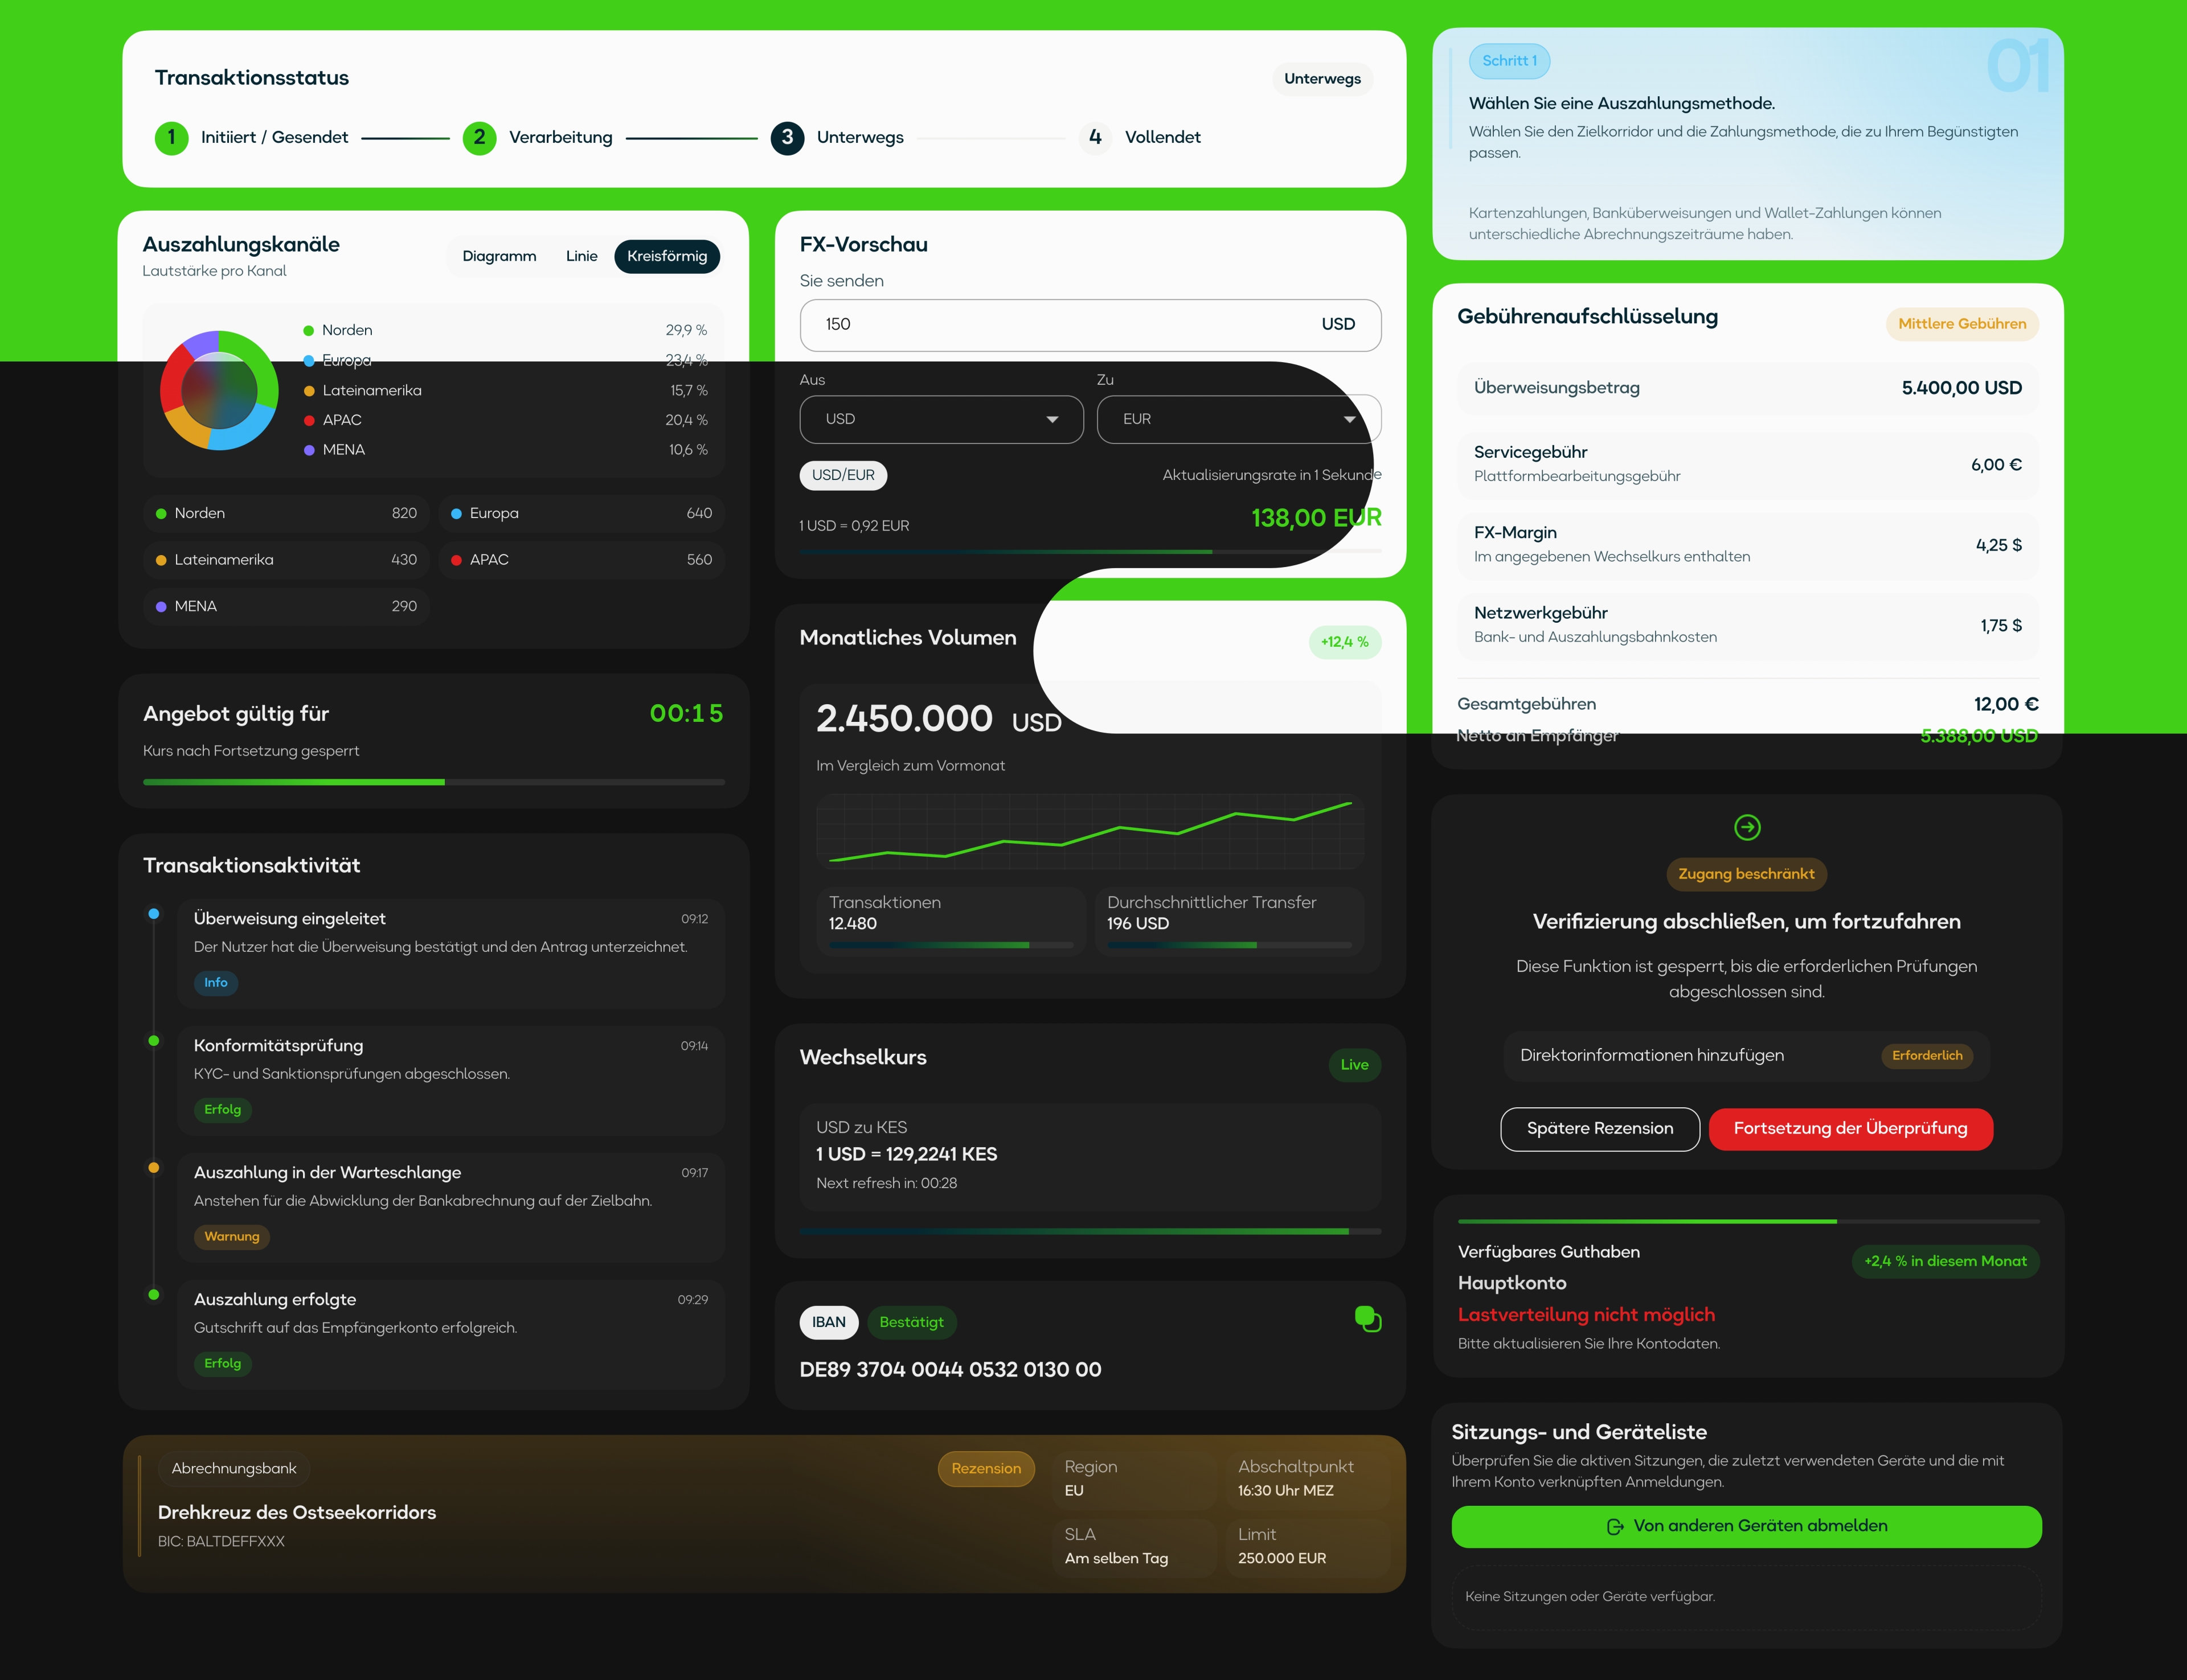Viewport: 2187px width, 1680px height.
Task: Click Von anderen Geräten abmelden button
Action: click(1746, 1526)
